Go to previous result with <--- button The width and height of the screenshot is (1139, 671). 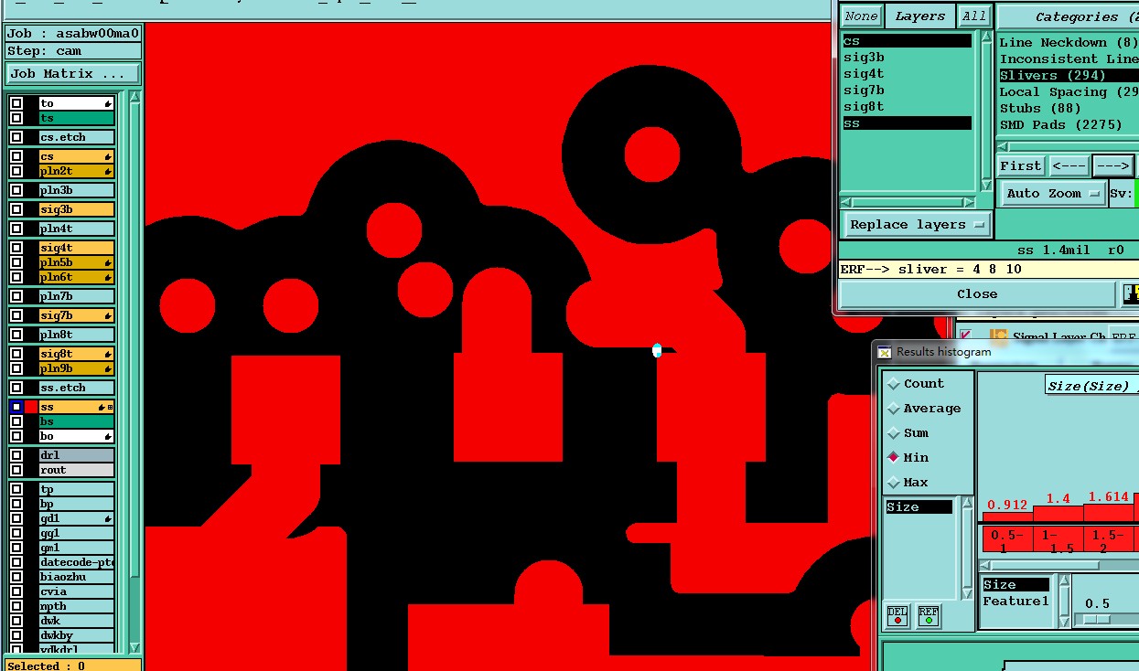tap(1068, 166)
